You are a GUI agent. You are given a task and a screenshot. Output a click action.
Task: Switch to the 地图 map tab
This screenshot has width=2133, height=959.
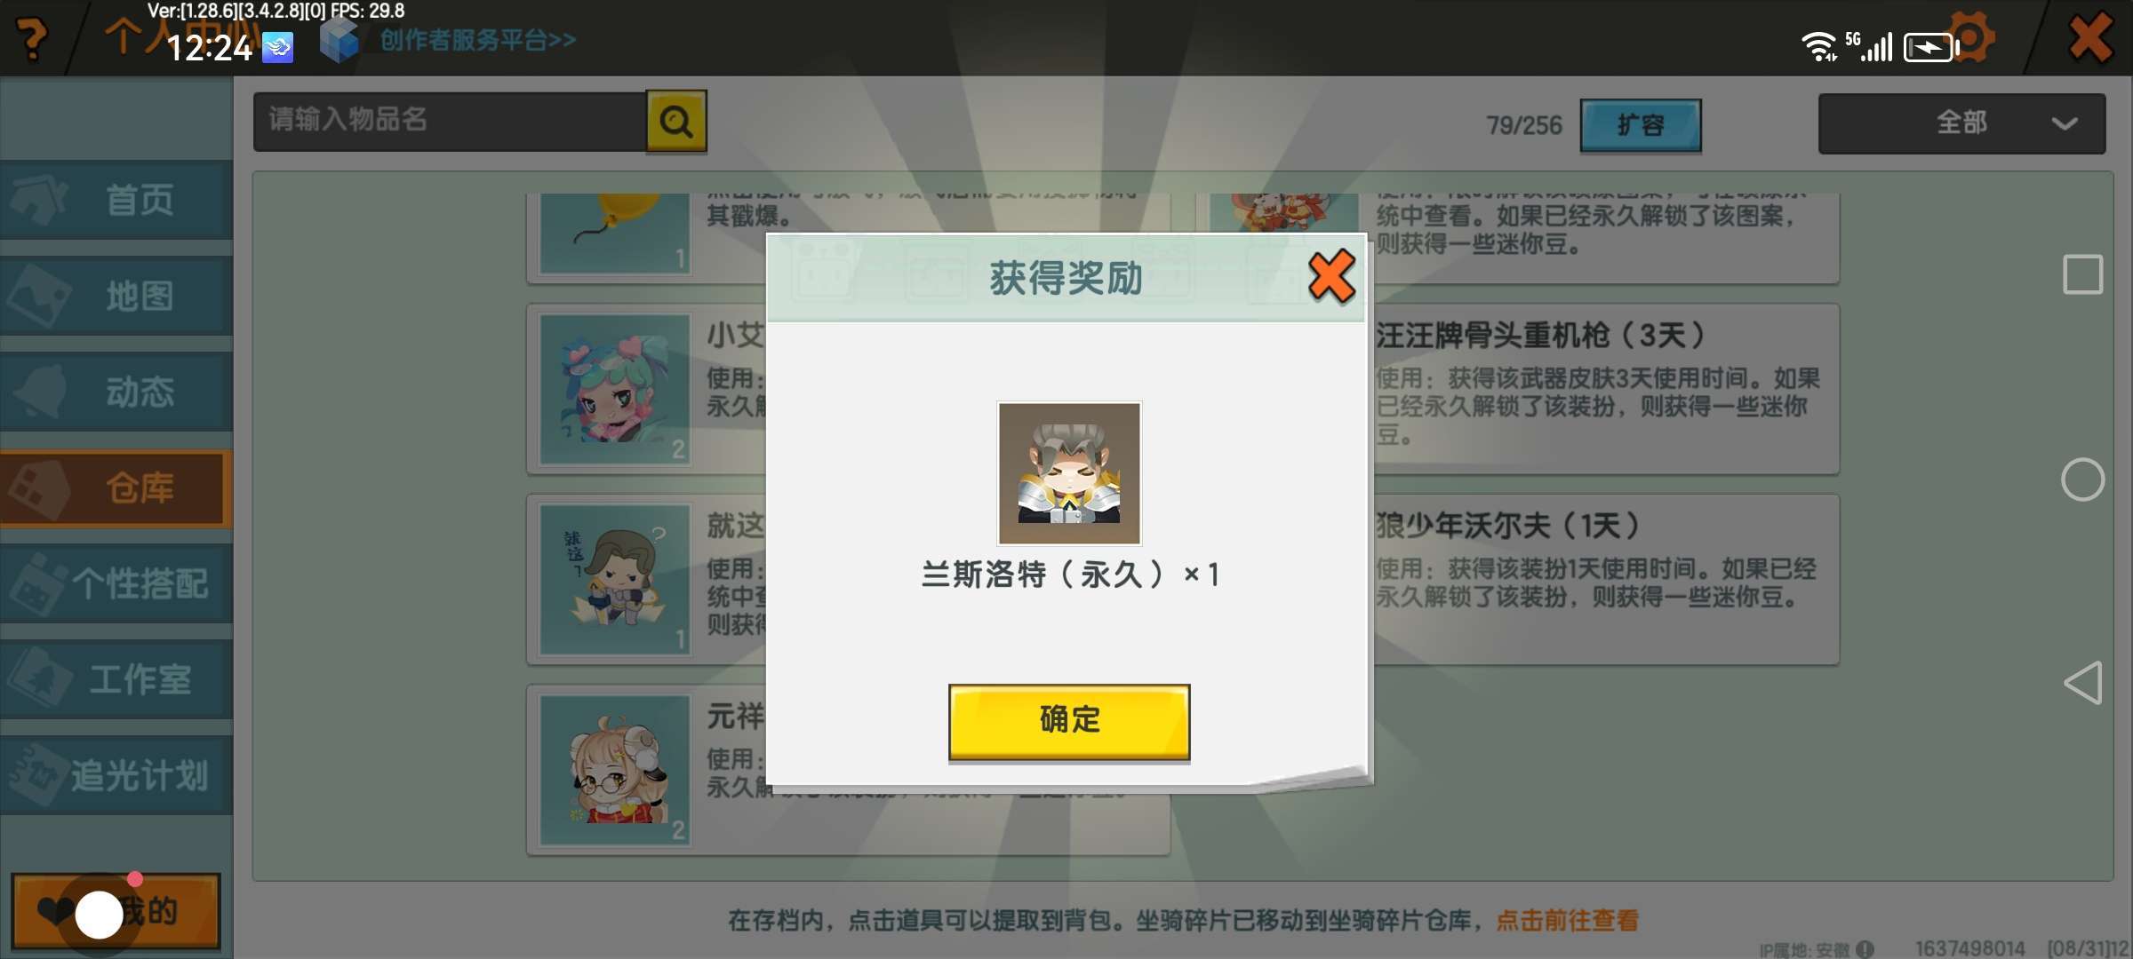coord(116,296)
